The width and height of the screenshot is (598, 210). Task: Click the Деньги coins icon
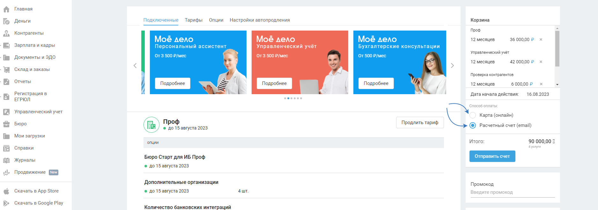6,21
